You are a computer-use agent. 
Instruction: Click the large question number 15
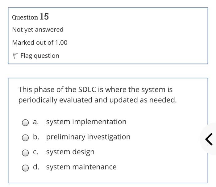pyautogui.click(x=44, y=17)
